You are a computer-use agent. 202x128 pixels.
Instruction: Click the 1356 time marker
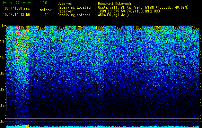(119, 28)
